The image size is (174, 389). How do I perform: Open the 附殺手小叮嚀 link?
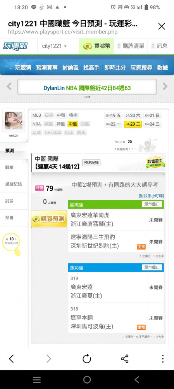click(151, 196)
